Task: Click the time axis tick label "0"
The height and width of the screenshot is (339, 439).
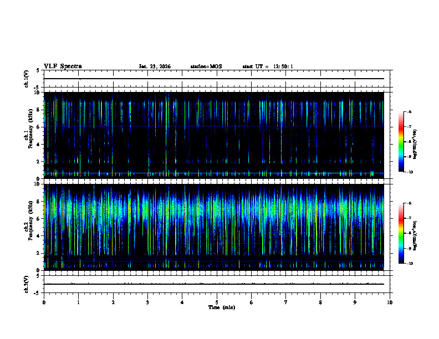Action: click(44, 302)
